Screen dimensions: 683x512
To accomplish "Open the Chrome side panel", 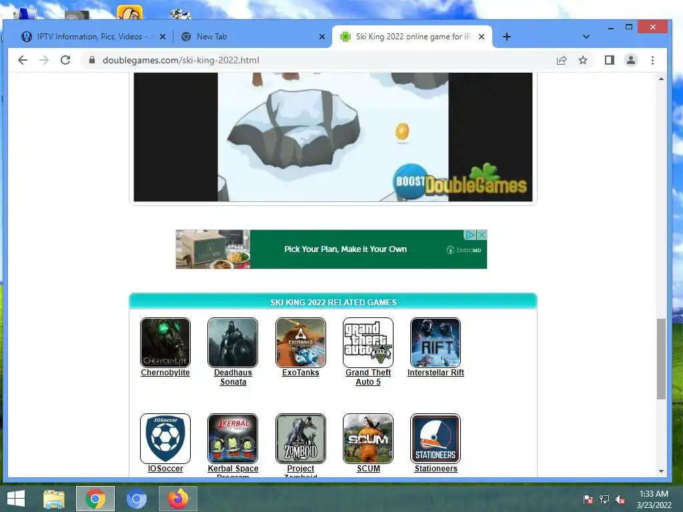I will click(x=610, y=60).
